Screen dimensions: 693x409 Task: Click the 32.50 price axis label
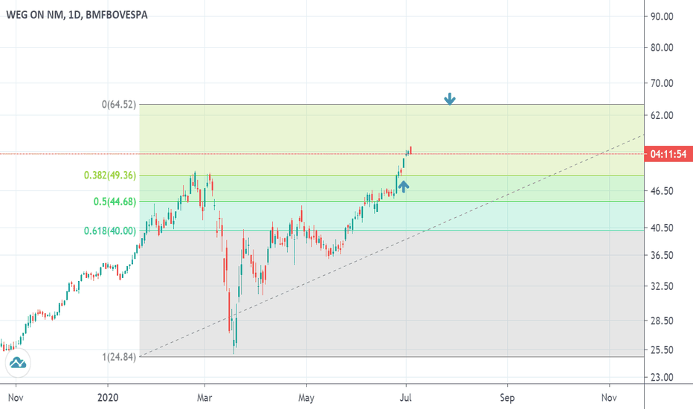coord(662,286)
